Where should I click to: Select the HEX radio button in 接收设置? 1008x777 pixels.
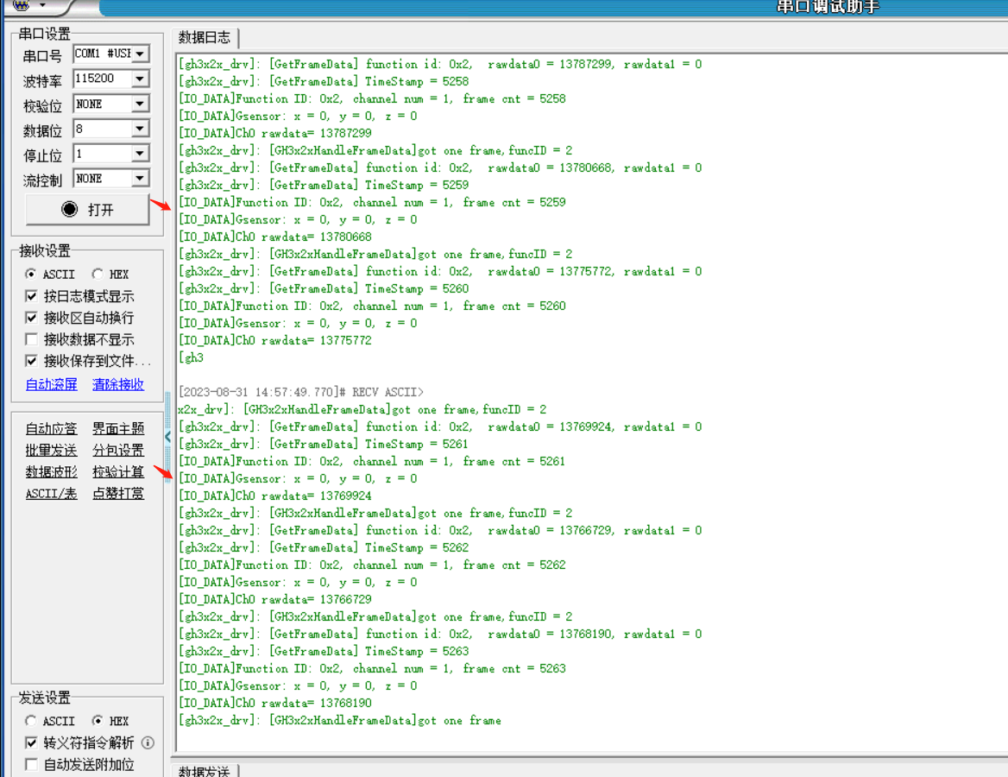[98, 275]
